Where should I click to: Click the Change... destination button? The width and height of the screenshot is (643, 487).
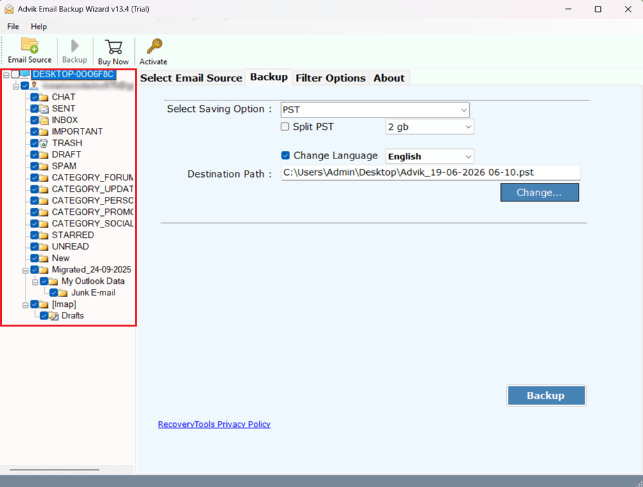(539, 192)
